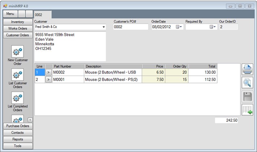Open the Required By date picker dropdown
Viewport: 257px width, 152px height.
tap(212, 27)
